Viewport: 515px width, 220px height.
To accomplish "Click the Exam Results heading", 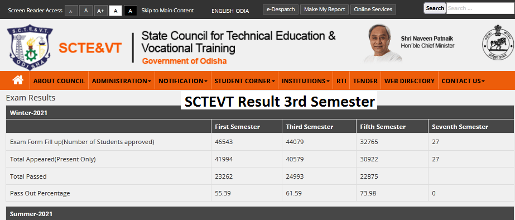I will click(31, 98).
